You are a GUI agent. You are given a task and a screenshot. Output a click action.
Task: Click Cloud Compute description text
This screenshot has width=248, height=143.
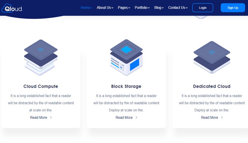[41, 103]
